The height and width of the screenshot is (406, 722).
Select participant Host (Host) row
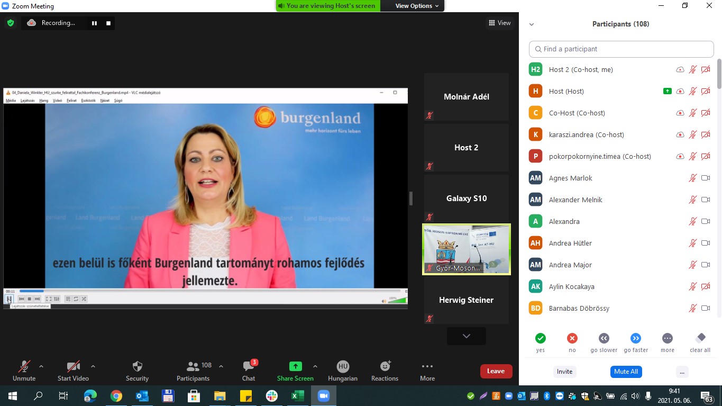tap(622, 91)
